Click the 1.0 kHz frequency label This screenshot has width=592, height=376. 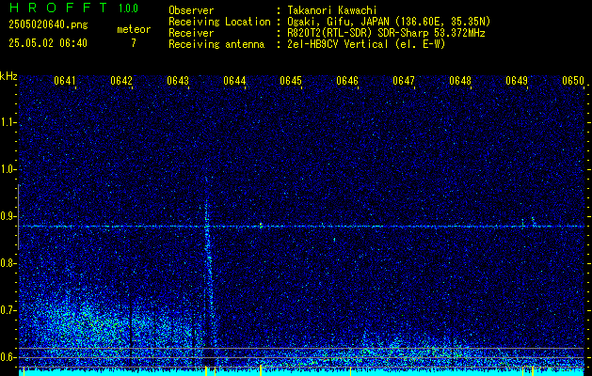tap(8, 170)
